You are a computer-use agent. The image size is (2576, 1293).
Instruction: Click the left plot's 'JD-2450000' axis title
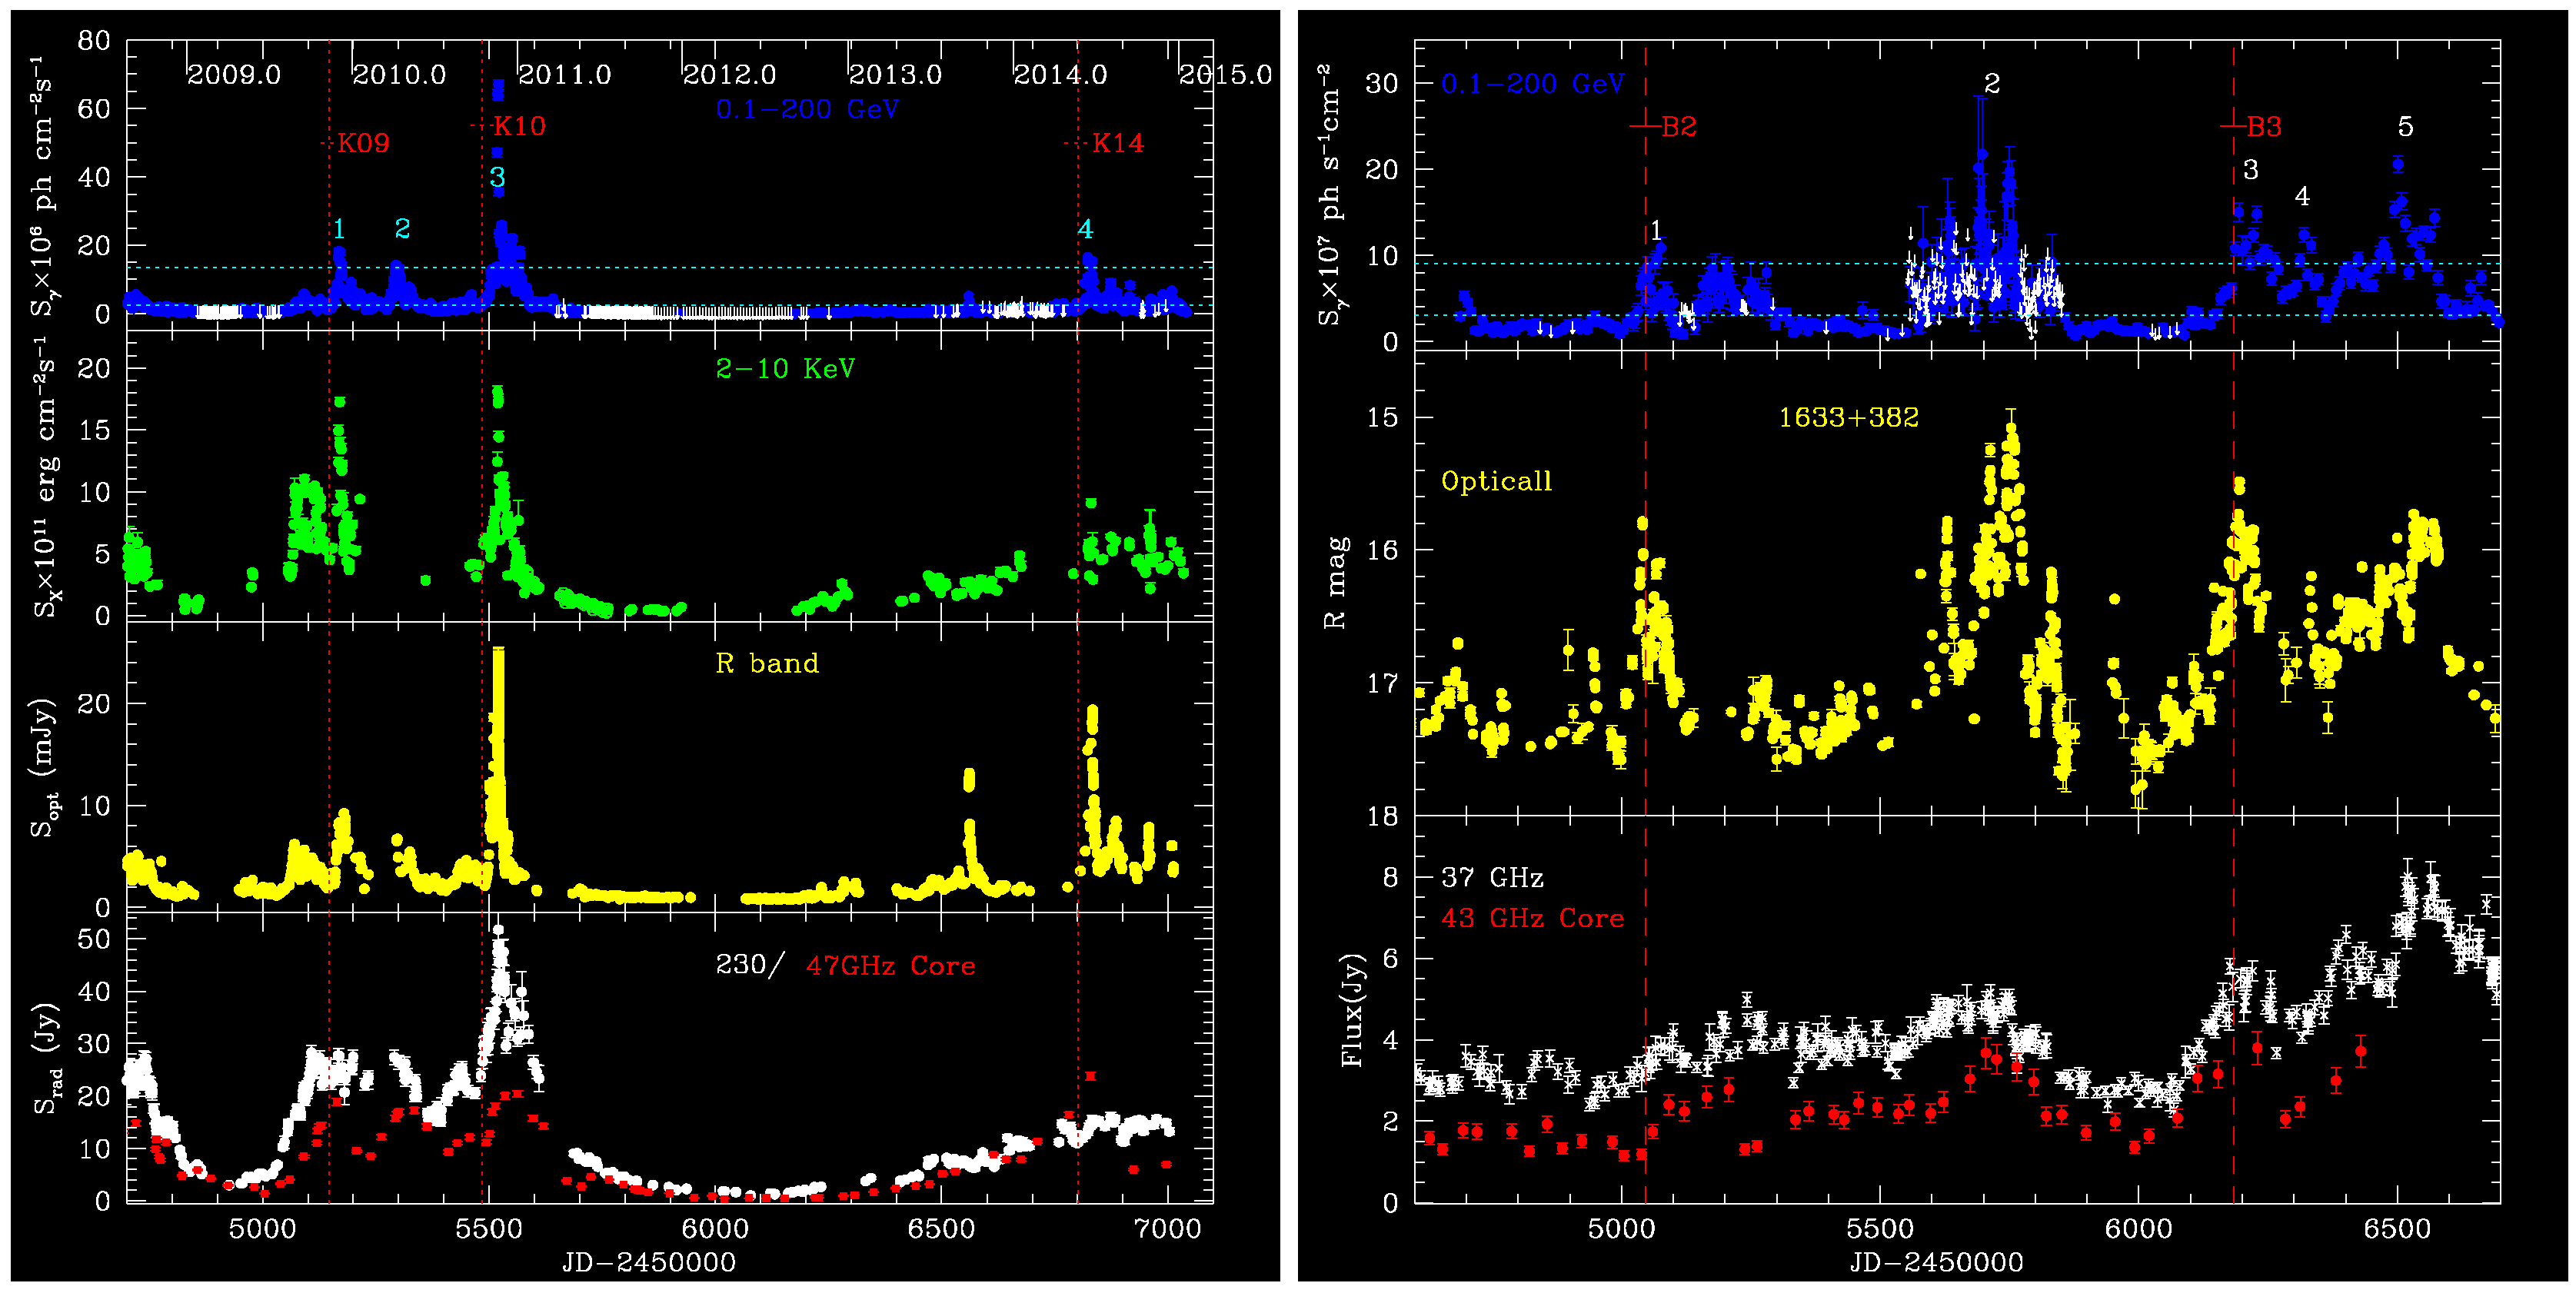pyautogui.click(x=649, y=1263)
